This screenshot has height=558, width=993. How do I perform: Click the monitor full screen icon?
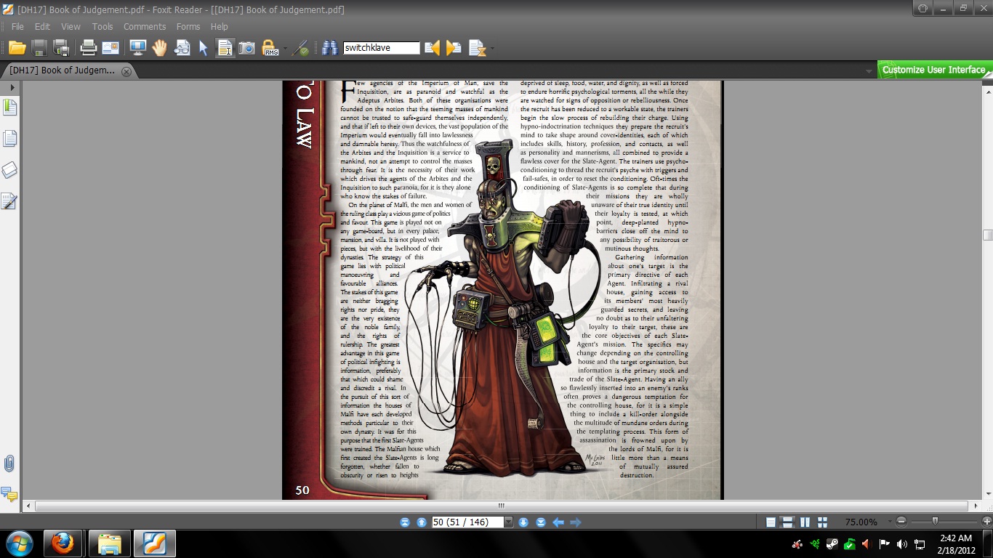(x=137, y=48)
